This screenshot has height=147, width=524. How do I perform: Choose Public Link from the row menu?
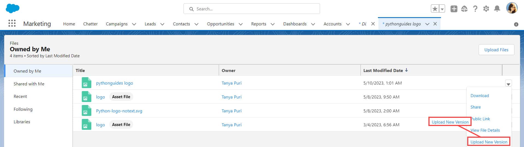[x=481, y=119]
